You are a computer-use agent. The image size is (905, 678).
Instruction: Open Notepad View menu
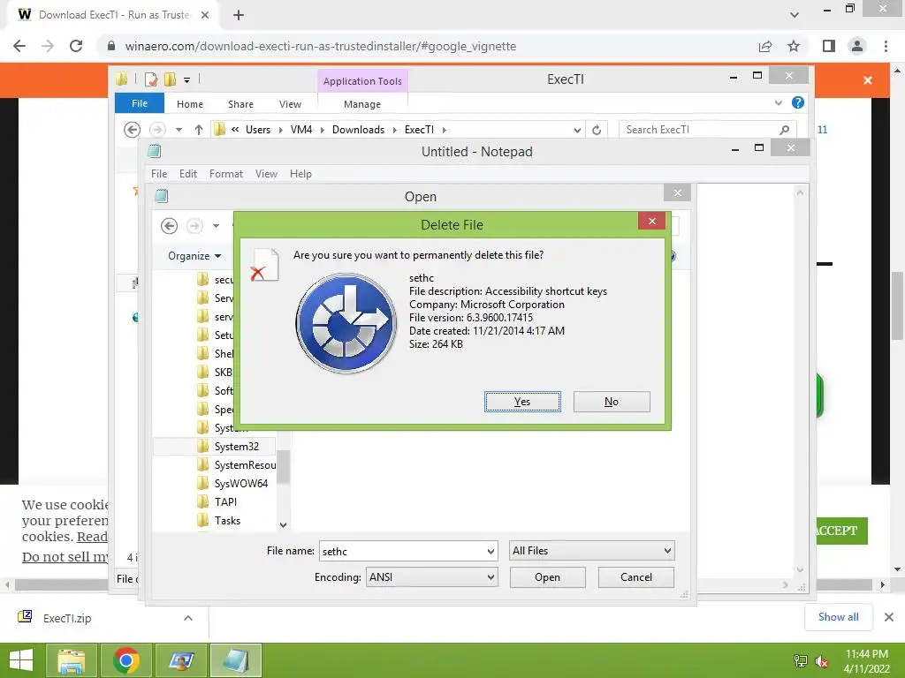pos(266,174)
